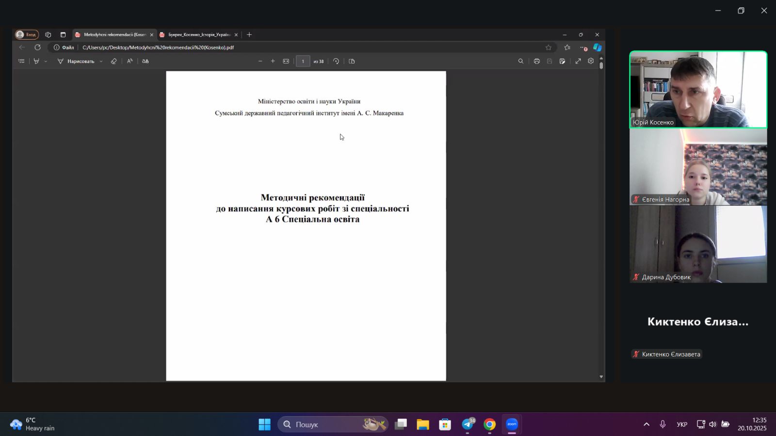Rotate the PDF page
Screen dimensions: 776x436
pos(336,61)
